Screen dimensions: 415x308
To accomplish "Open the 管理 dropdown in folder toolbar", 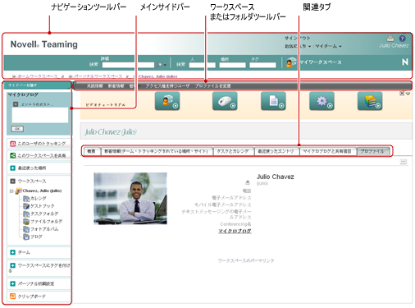I will click(135, 86).
